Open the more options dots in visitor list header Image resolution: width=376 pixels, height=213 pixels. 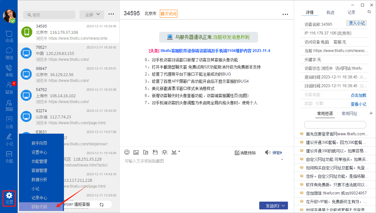point(111,14)
